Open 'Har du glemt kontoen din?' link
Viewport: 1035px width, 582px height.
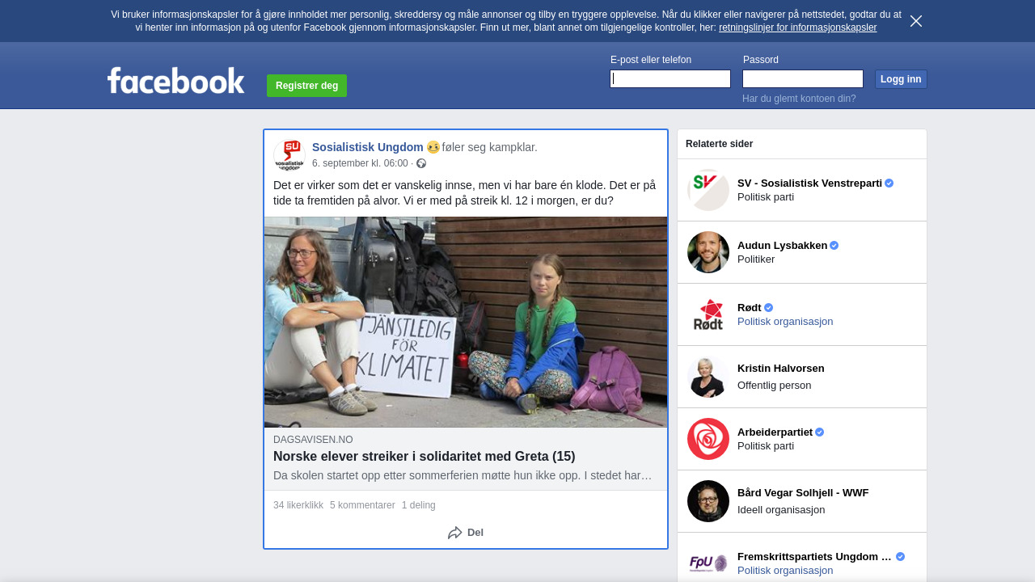(x=799, y=99)
